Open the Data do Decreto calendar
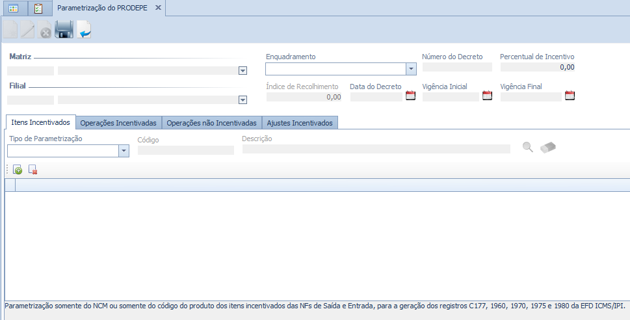This screenshot has height=320, width=630. [410, 96]
